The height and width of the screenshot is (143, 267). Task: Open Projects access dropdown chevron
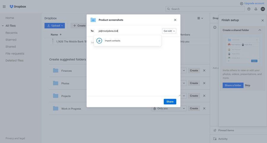coord(184,96)
